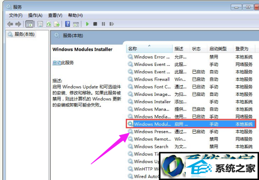The height and width of the screenshot is (180, 259).
Task: Click gear icon of Windows Image... row
Action: tap(130, 94)
